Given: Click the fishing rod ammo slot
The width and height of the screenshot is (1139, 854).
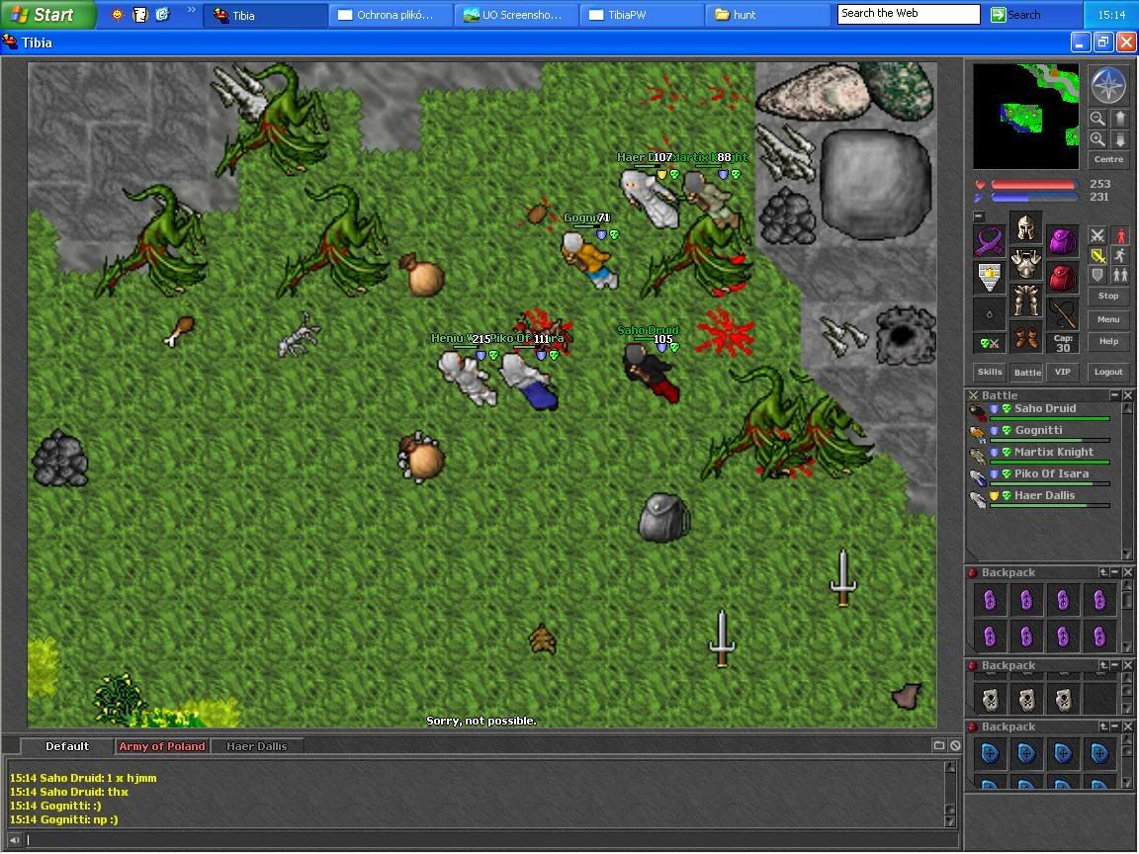Looking at the screenshot, I should [x=1062, y=314].
